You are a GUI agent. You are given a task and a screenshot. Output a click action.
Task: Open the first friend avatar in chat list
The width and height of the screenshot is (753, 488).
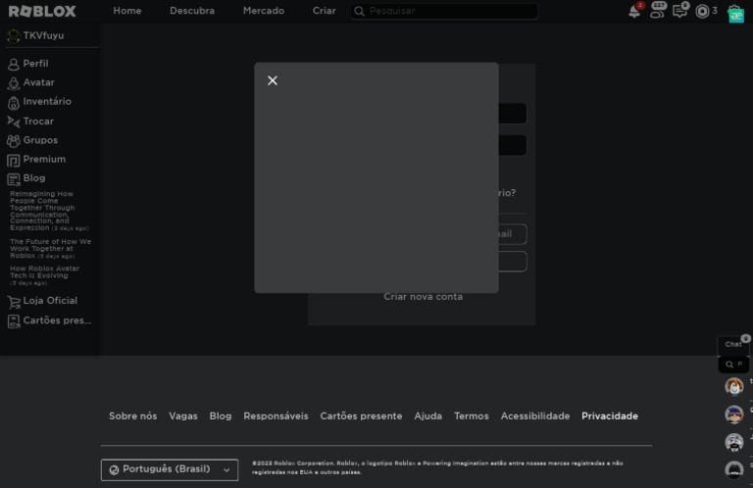point(734,387)
